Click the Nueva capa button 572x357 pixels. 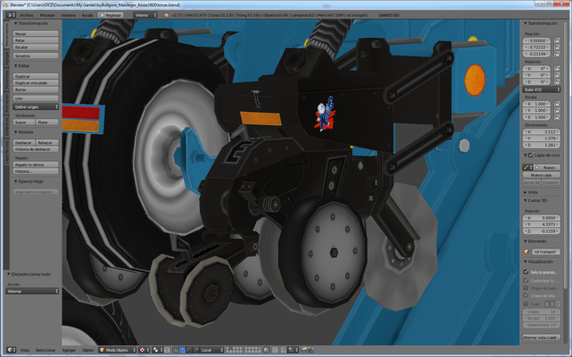(x=542, y=175)
